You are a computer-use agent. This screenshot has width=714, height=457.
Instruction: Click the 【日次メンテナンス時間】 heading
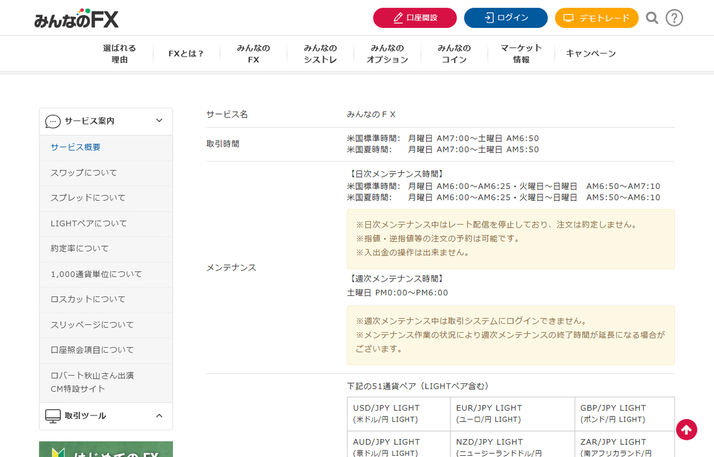tap(396, 174)
